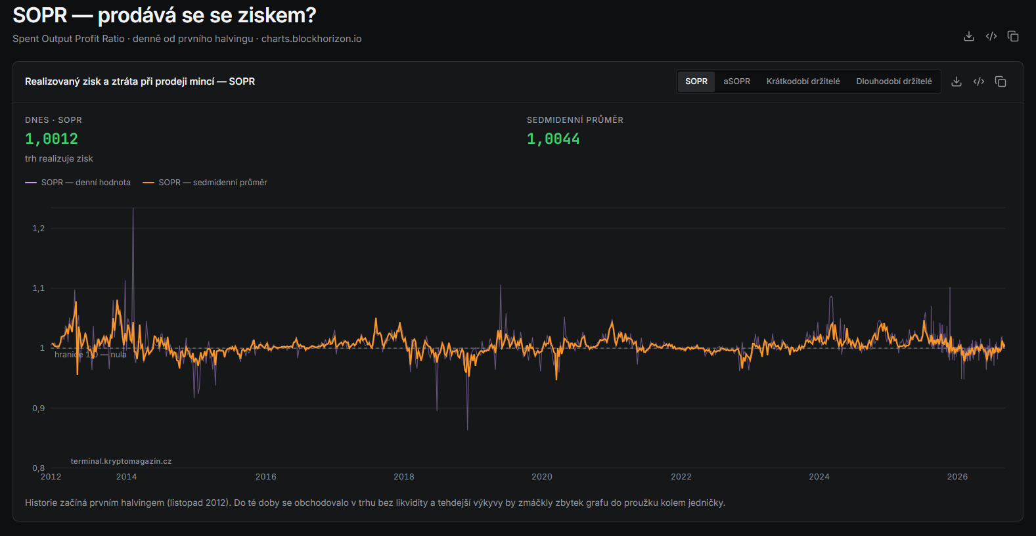
Task: Click the page title 'SOPR — prodává se se ziskem?'
Action: [x=164, y=15]
